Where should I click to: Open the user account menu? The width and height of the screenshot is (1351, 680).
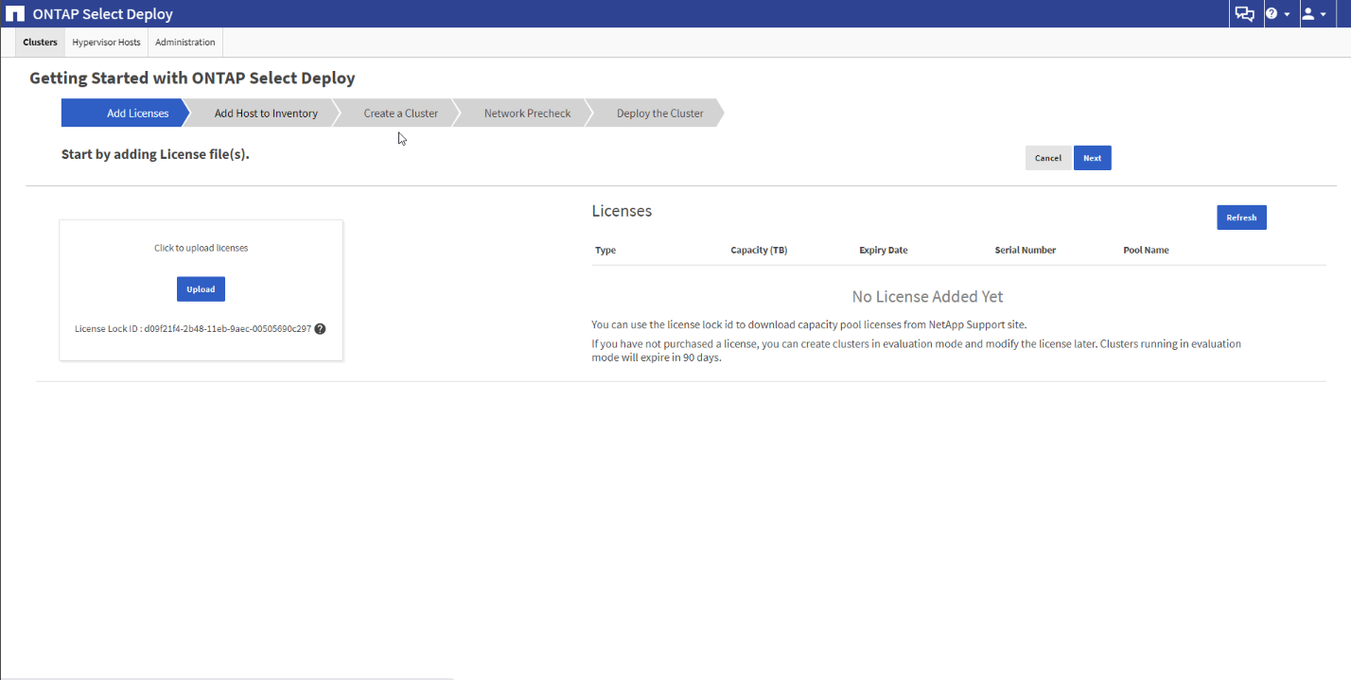pos(1313,14)
